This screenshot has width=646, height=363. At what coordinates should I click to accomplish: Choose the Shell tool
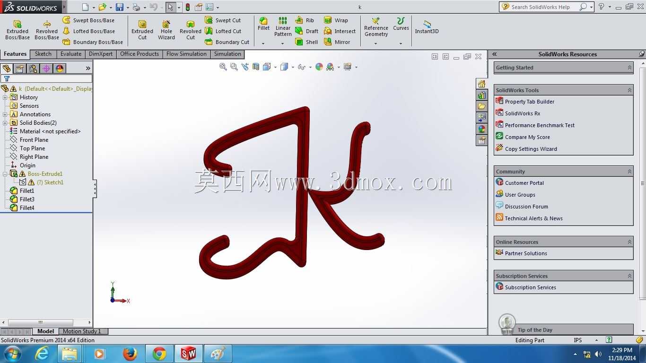[x=306, y=42]
